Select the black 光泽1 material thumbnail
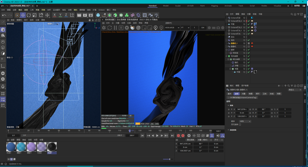This screenshot has height=167, width=308. 52,147
